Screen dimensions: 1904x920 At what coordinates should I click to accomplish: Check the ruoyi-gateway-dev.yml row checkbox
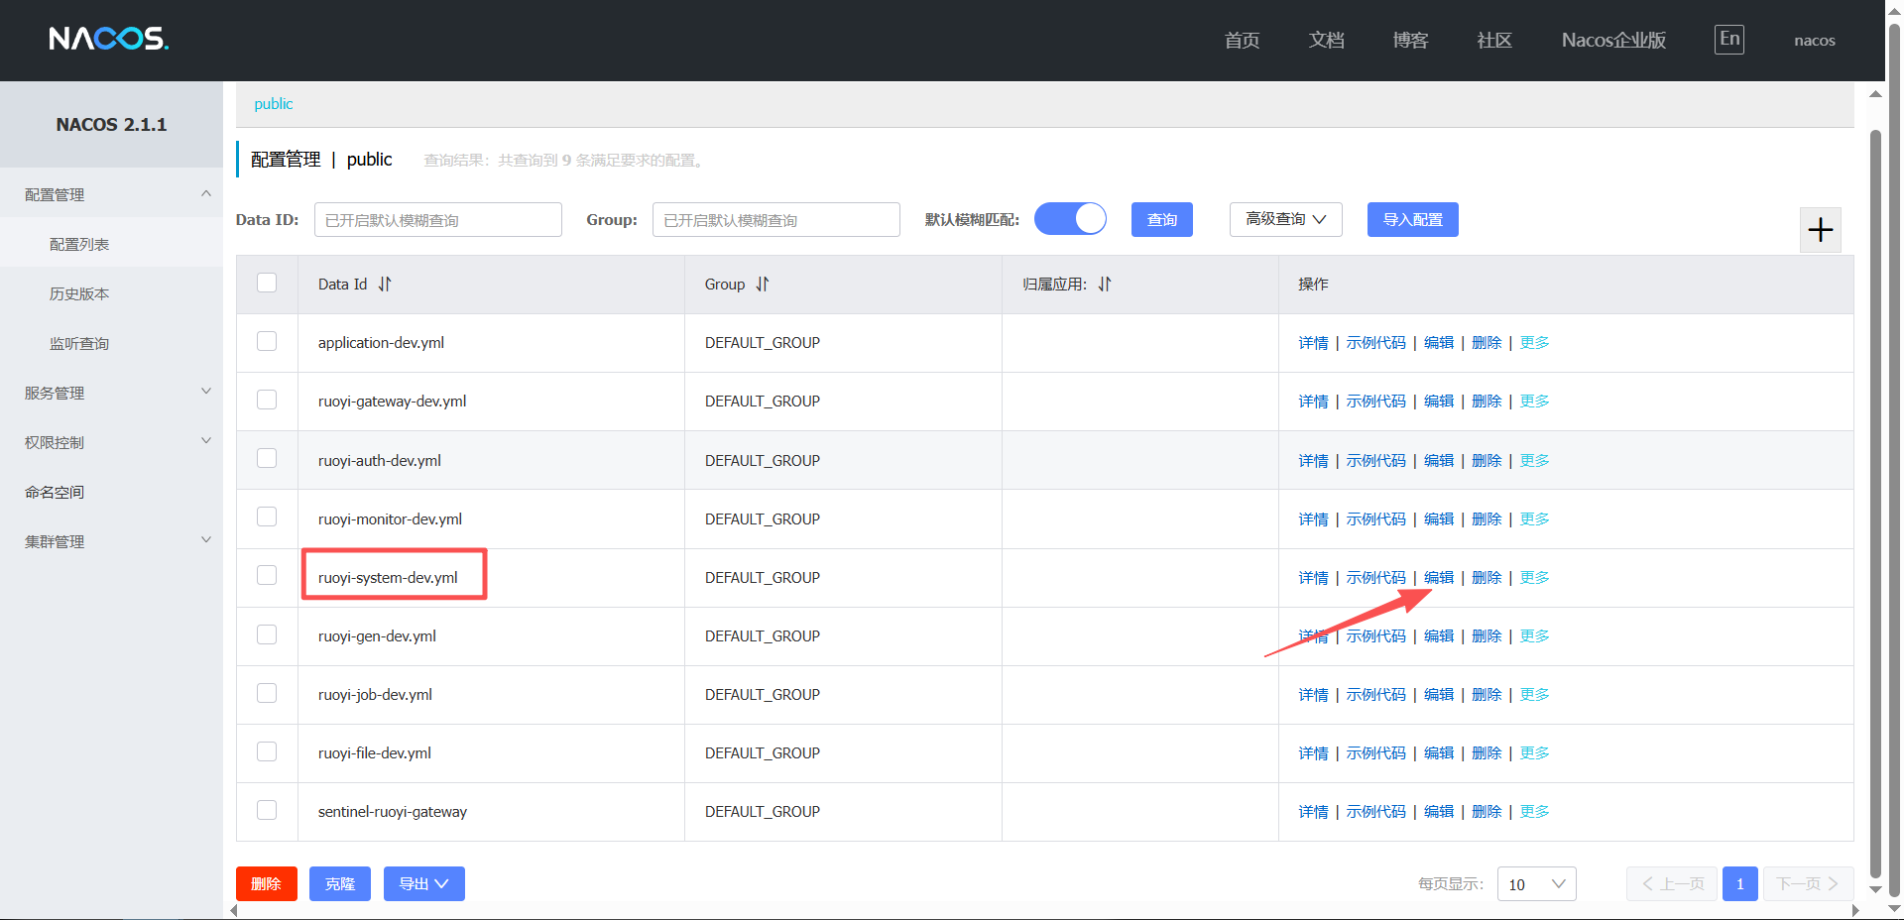pyautogui.click(x=267, y=400)
